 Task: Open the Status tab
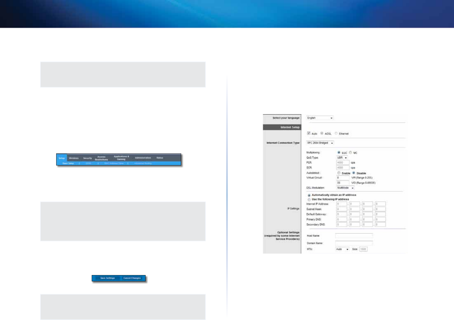tap(160, 158)
